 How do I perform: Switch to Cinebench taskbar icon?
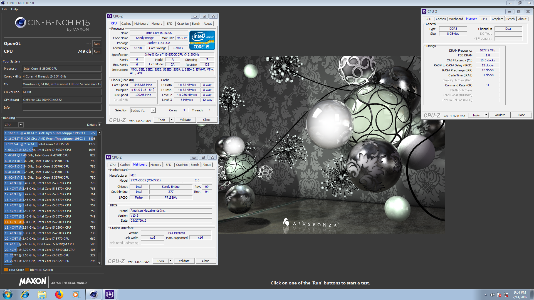coord(93,294)
